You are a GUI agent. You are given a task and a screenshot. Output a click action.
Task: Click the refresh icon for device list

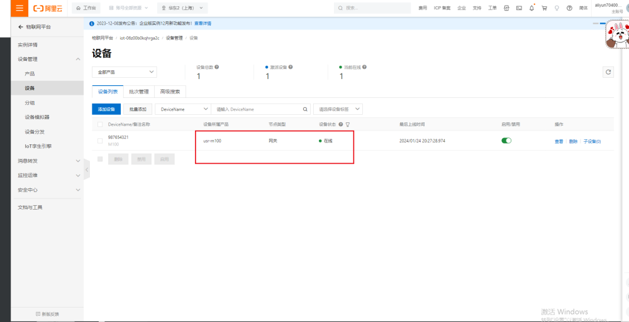(608, 72)
